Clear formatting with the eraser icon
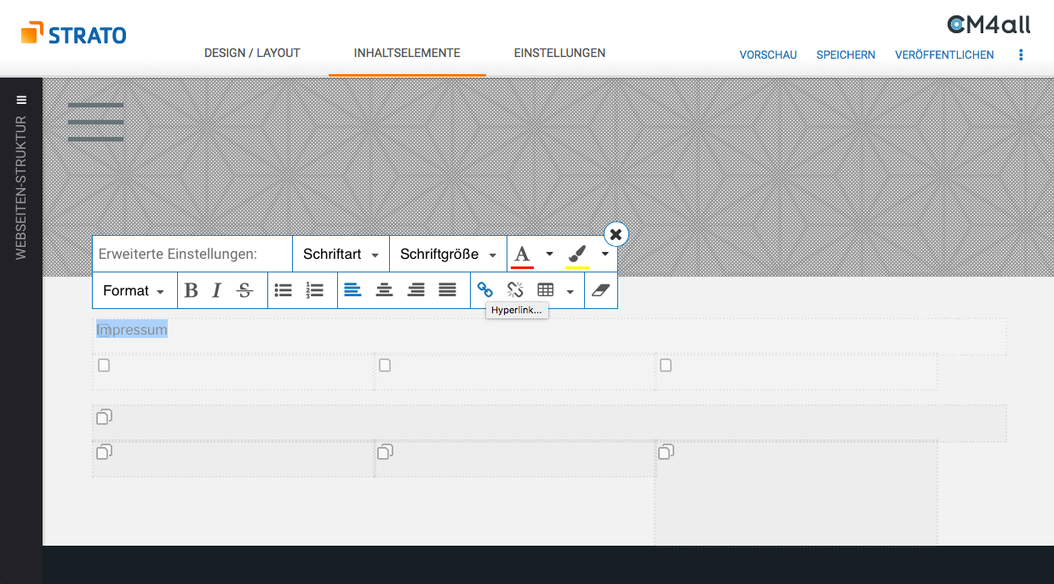The image size is (1054, 584). point(601,290)
